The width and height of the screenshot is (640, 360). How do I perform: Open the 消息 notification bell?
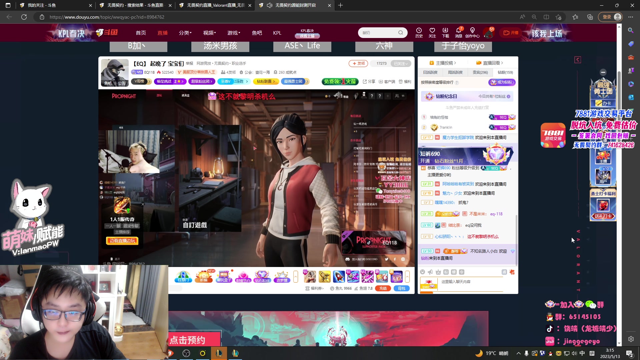click(x=459, y=32)
